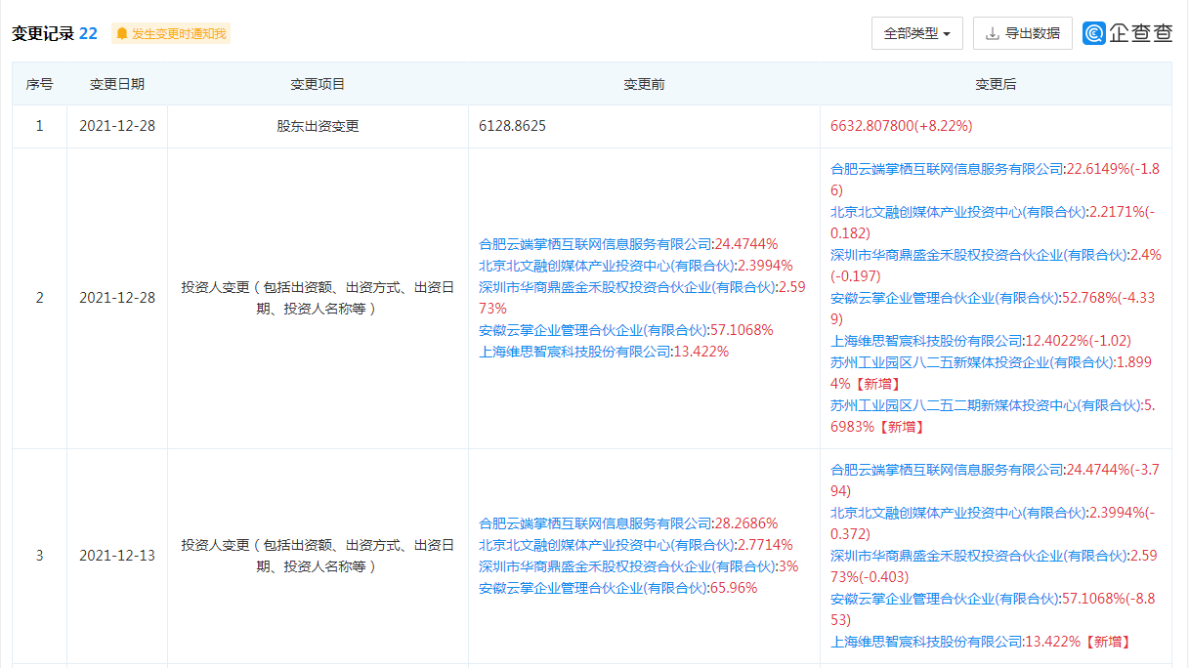The width and height of the screenshot is (1189, 668).
Task: Click 2021-12-28 date in row 2
Action: point(117,298)
